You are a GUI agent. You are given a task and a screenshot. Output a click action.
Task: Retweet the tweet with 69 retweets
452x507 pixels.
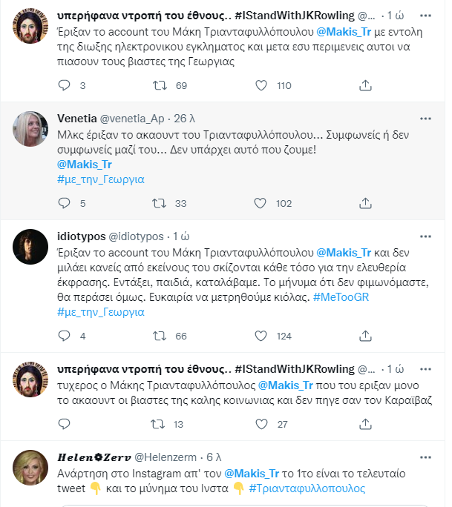pos(158,86)
